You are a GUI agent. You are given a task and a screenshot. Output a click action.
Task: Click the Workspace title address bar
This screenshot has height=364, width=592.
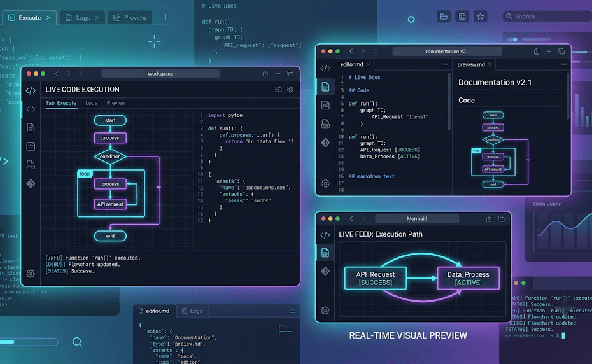[x=160, y=74]
